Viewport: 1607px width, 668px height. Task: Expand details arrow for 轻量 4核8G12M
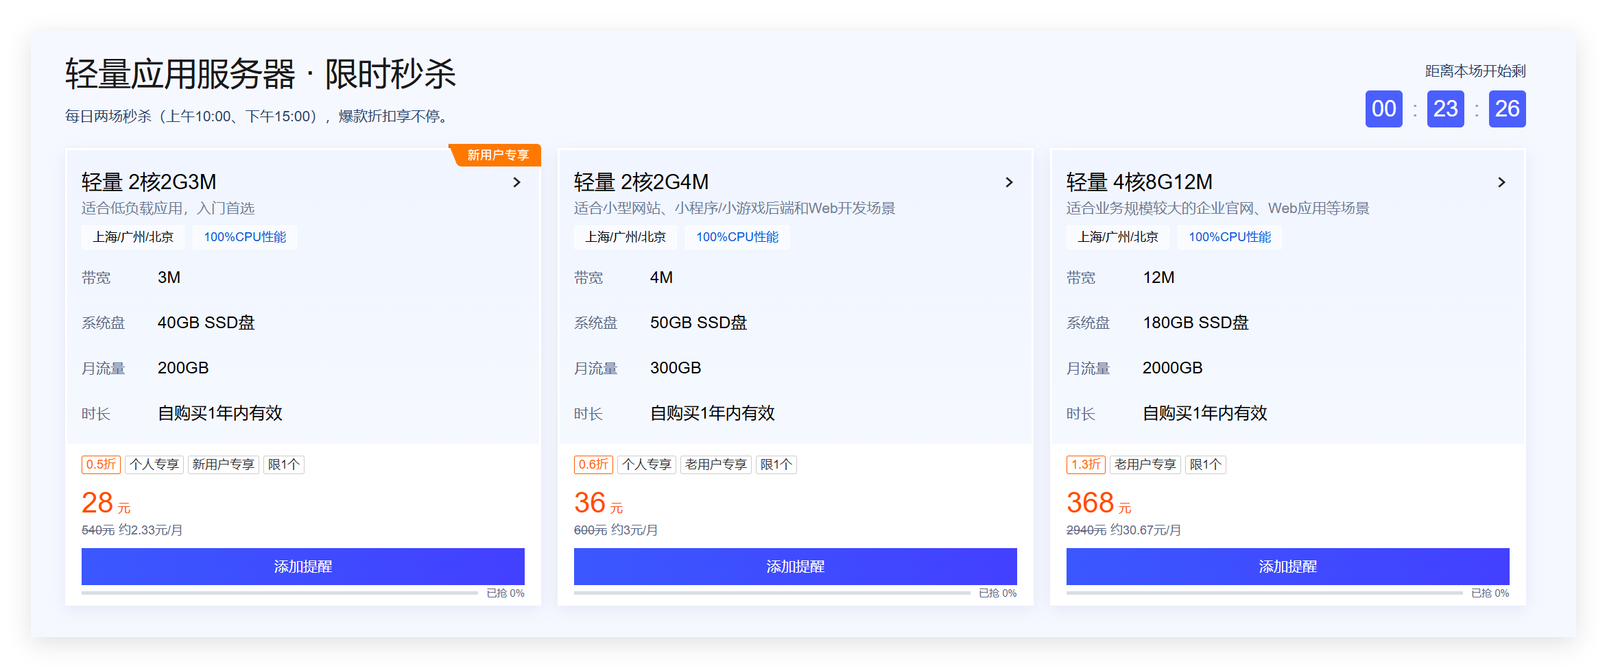click(x=1501, y=182)
